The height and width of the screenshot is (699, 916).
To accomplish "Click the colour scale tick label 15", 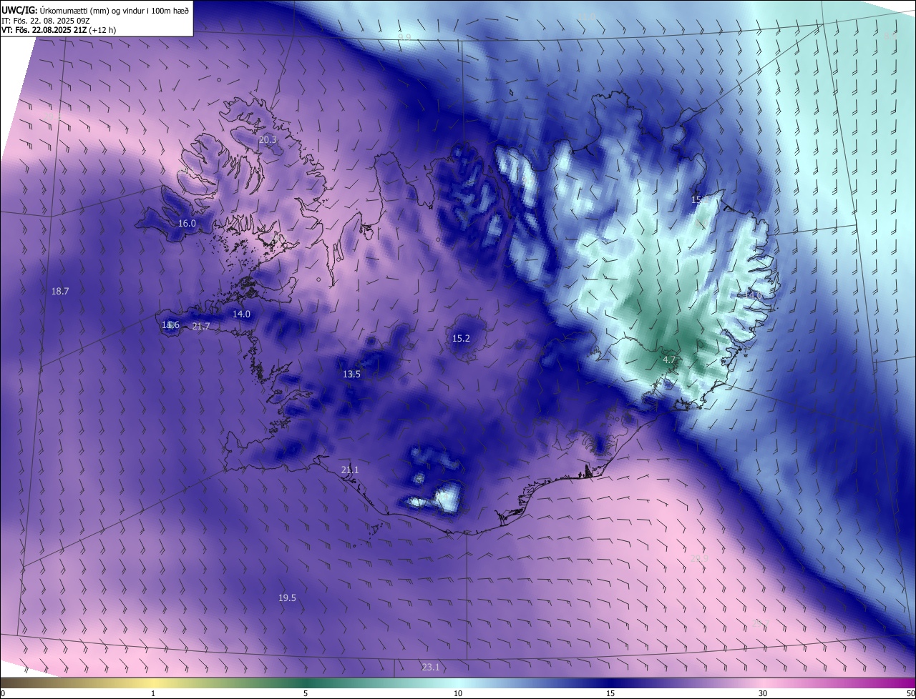I will coord(610,693).
